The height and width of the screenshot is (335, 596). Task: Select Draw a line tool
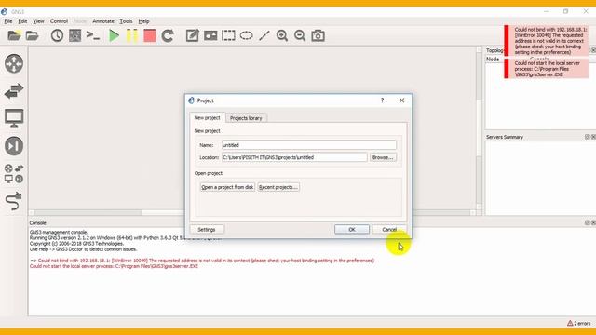point(264,35)
